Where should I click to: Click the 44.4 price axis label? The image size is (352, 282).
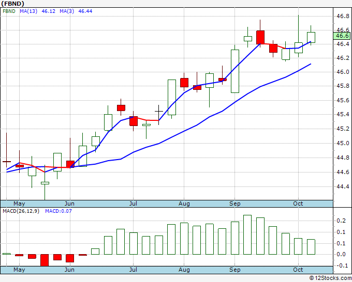[x=343, y=186]
